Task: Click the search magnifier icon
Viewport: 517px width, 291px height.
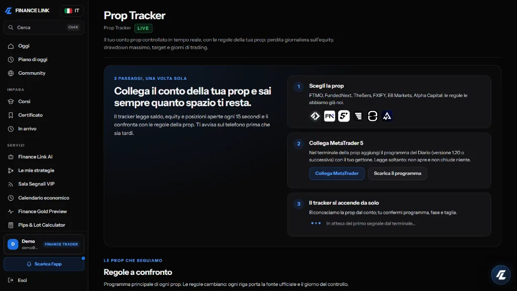Action: click(x=11, y=27)
